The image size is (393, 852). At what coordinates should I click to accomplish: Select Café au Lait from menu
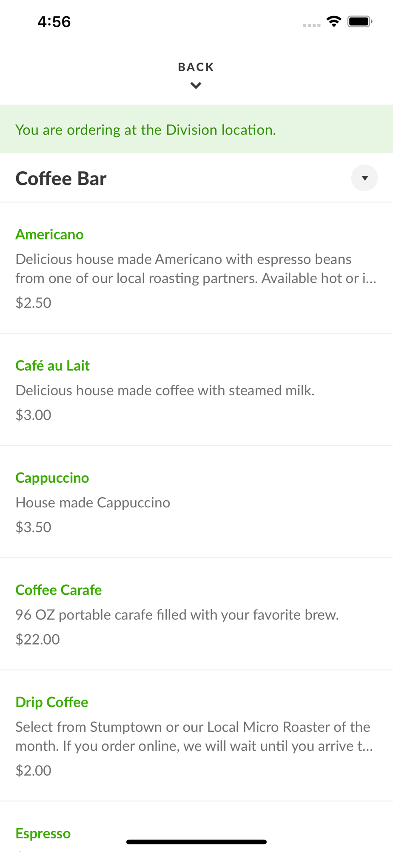pyautogui.click(x=53, y=366)
